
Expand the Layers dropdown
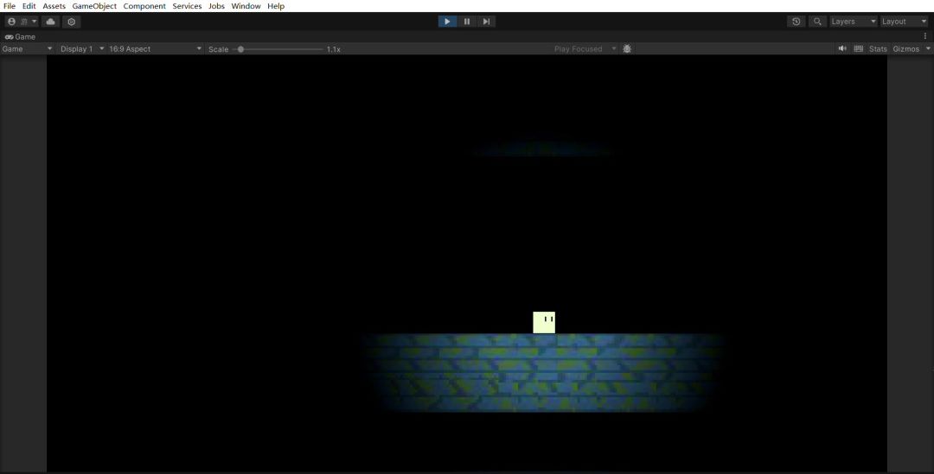tap(853, 22)
